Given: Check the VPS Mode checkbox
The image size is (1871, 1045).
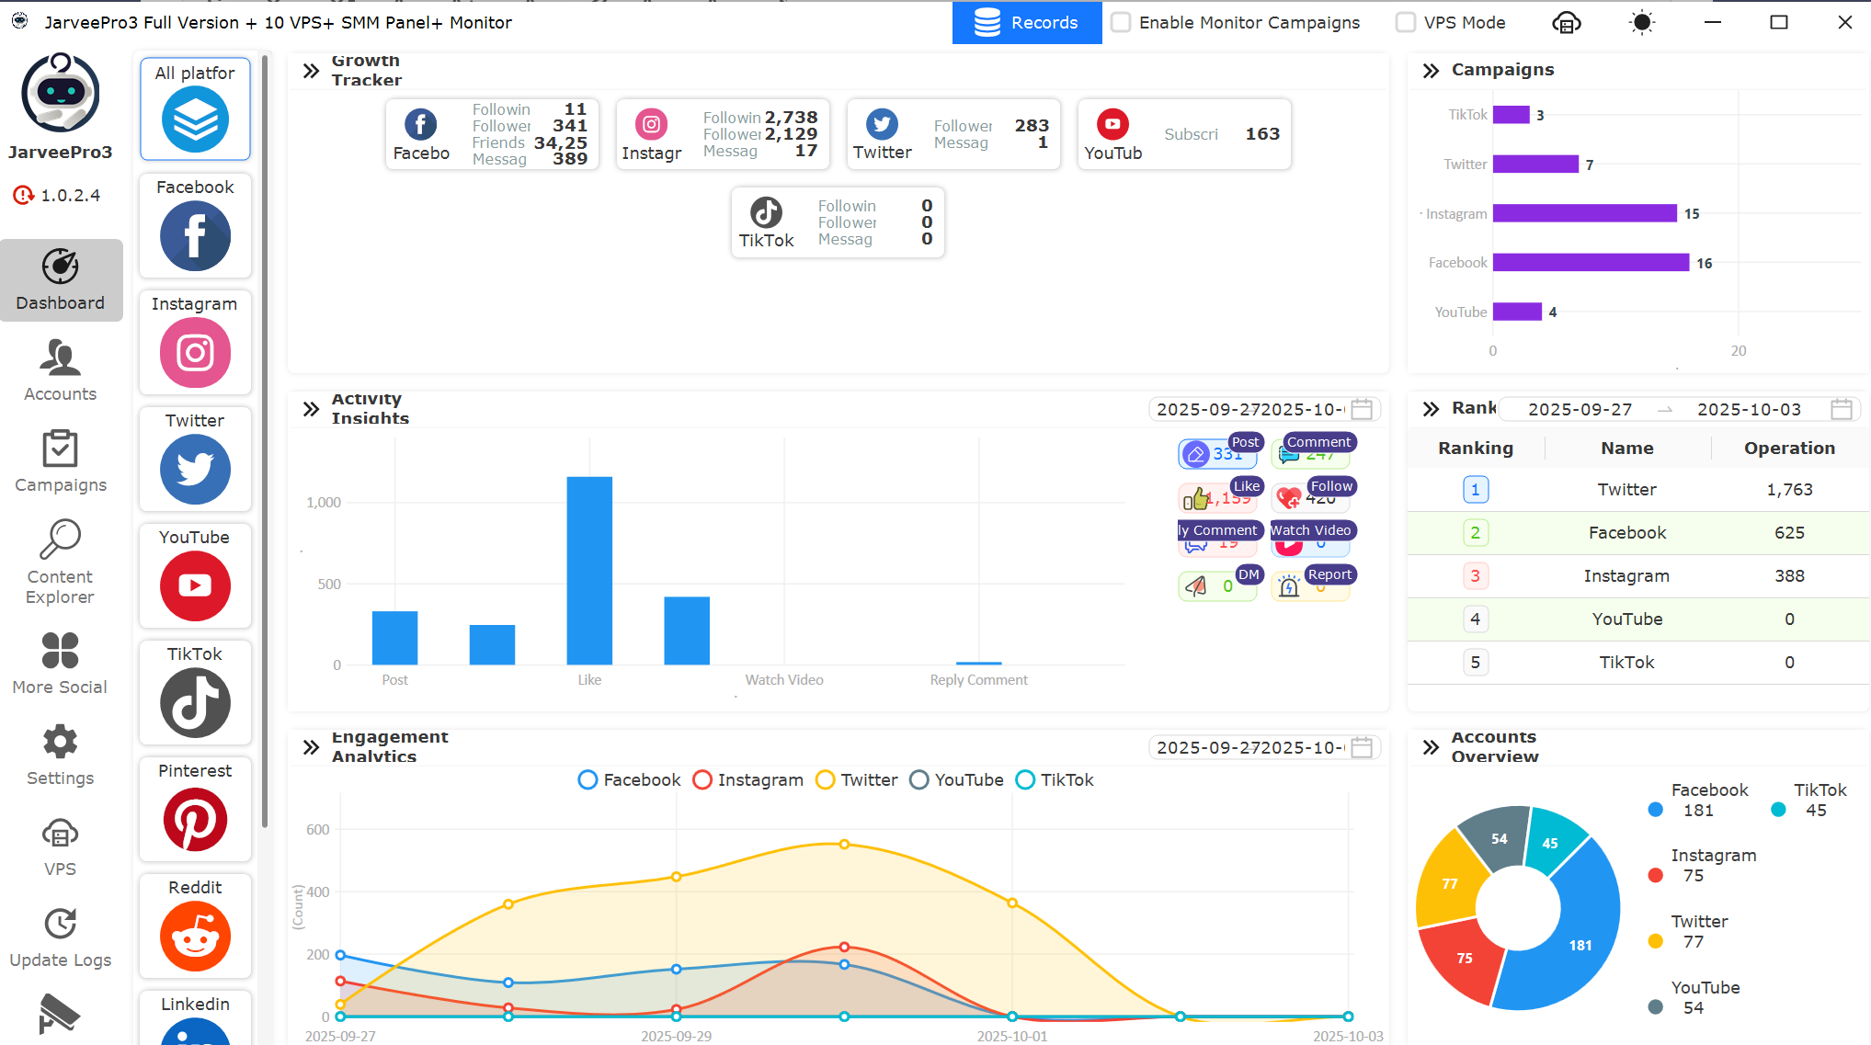Looking at the screenshot, I should tap(1406, 23).
